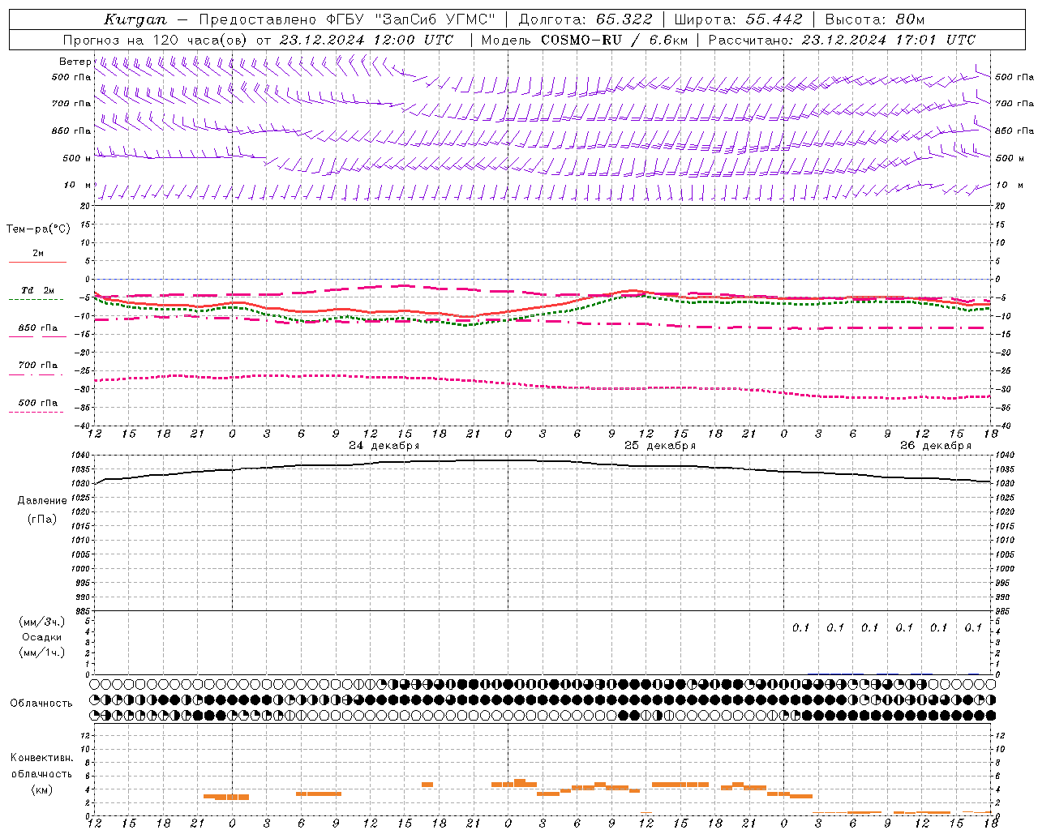Screen dimensions: 1038x830
Task: Click the "(гПа)" unit label under Давление
Action: tap(42, 520)
